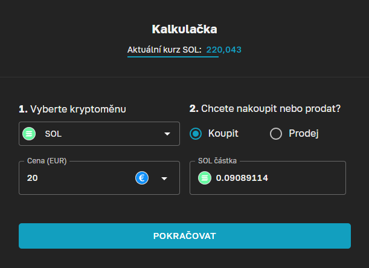Expand the cryptocurrency dropdown arrow
Image resolution: width=369 pixels, height=268 pixels.
167,134
